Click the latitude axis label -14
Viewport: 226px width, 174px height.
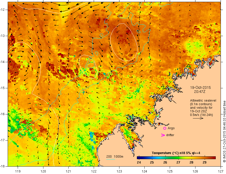tap(3, 62)
